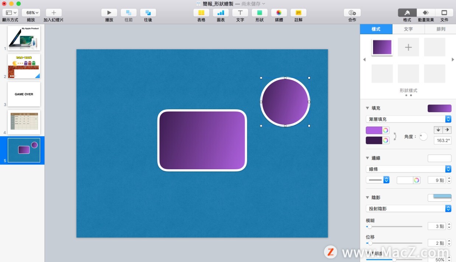Open the 68% zoom dropdown
Viewport: 456px width, 262px height.
coord(31,13)
